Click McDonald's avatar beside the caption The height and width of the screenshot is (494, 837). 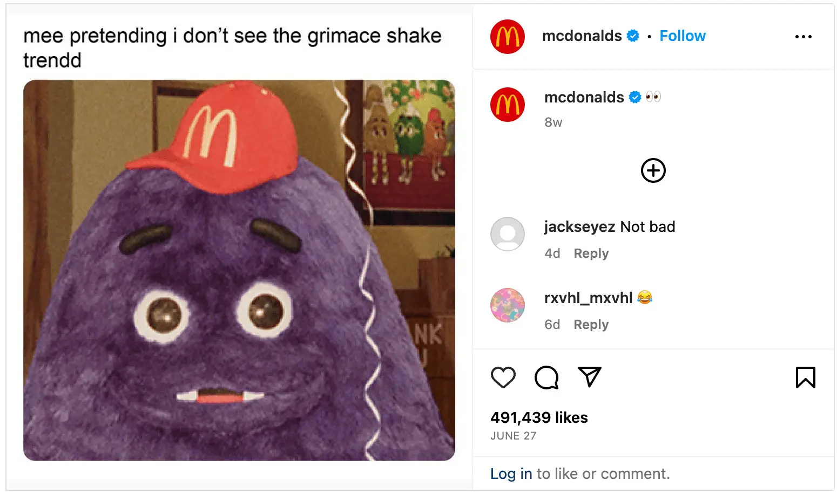tap(507, 105)
